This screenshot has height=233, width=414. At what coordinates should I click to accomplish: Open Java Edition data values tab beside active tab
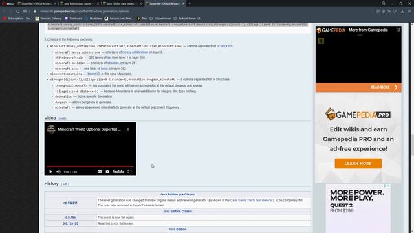[122, 3]
